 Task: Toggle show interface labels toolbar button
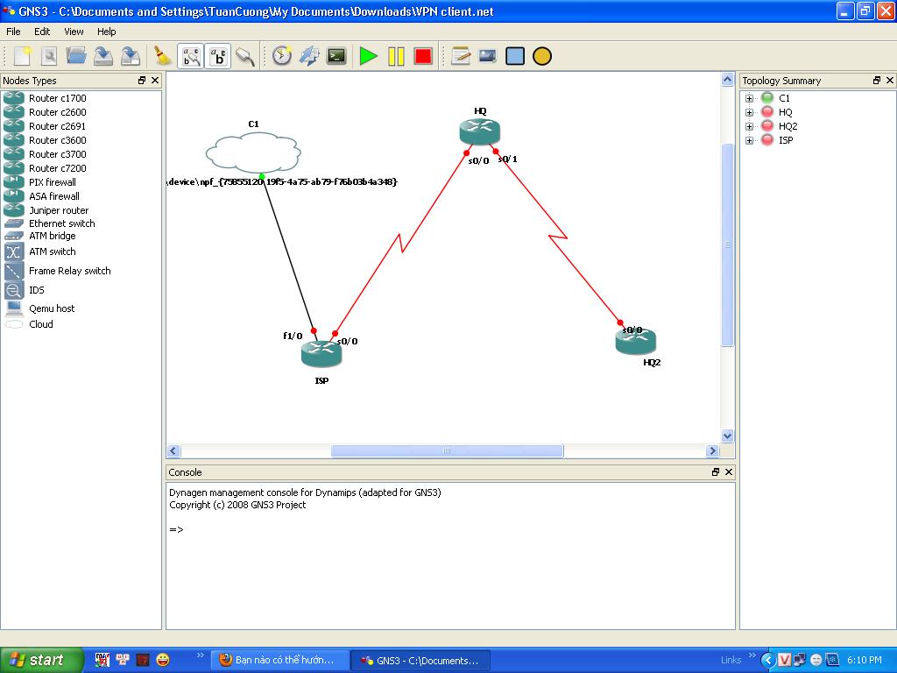click(x=191, y=56)
